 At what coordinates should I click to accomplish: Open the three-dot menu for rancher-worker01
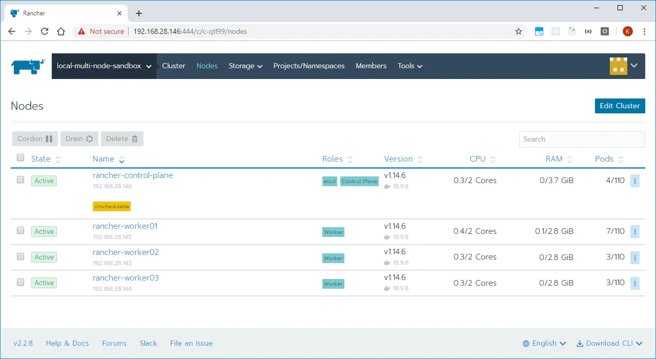click(635, 232)
